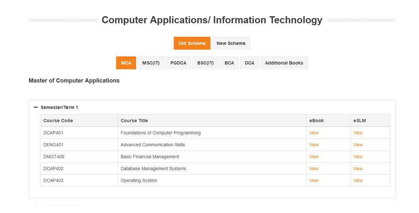Select the PGDCA tab
The width and height of the screenshot is (419, 213).
point(178,63)
